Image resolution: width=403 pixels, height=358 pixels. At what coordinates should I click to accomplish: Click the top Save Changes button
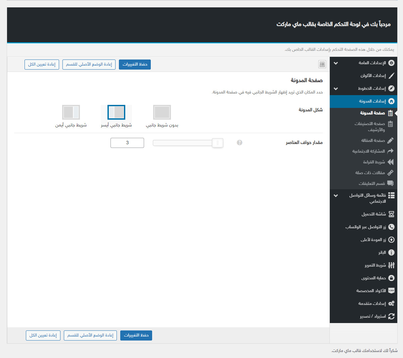(x=135, y=64)
